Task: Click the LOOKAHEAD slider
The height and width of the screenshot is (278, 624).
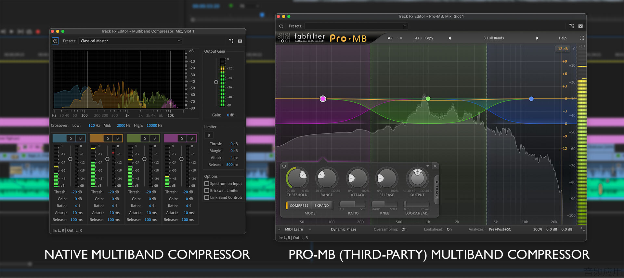Action: (x=416, y=204)
